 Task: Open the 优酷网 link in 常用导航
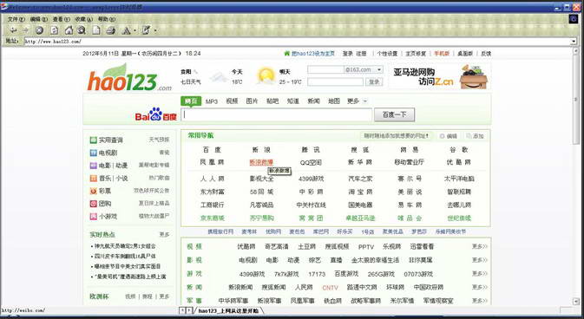tap(459, 163)
